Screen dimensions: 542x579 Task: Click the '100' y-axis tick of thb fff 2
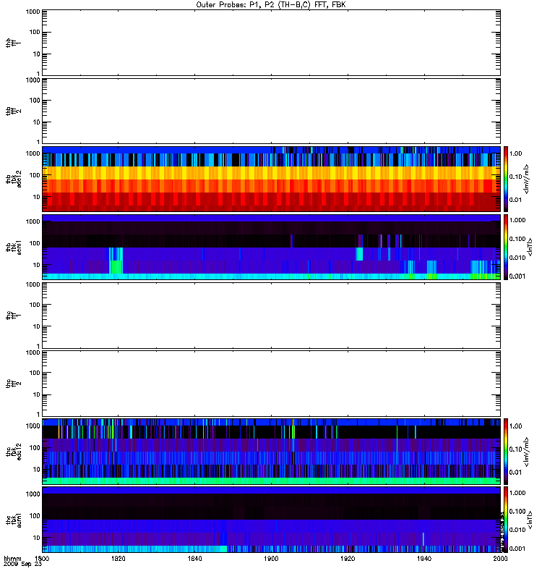point(35,101)
